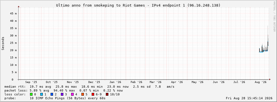Click the Mar '26 x-axis label
Screen dimensions: 277x102
click(x=156, y=82)
